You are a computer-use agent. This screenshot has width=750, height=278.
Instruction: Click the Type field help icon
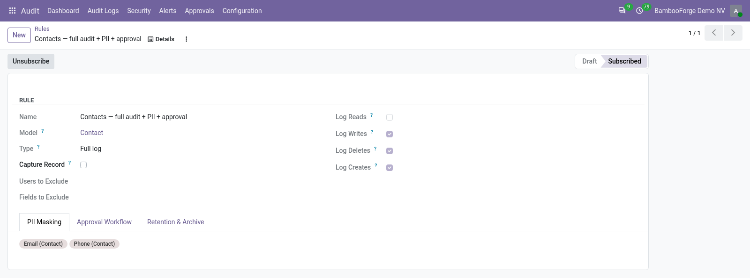point(38,147)
